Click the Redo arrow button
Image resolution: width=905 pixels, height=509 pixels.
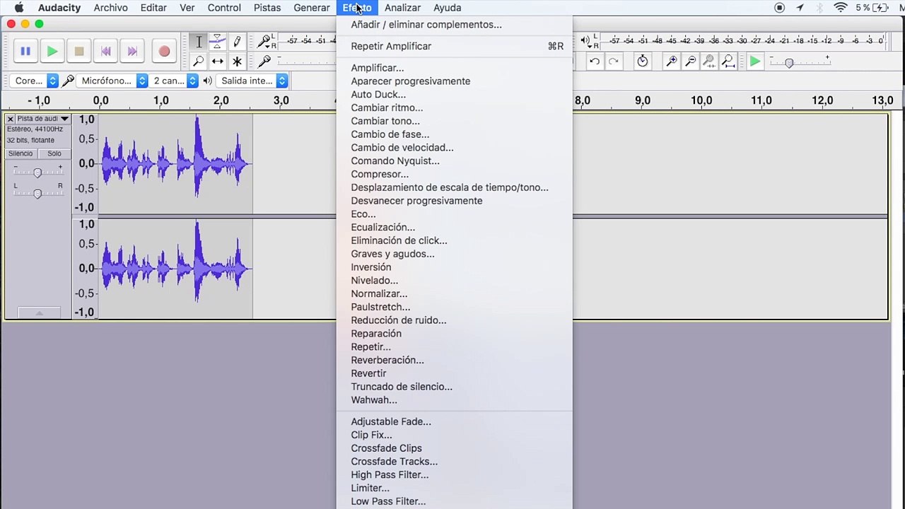614,62
